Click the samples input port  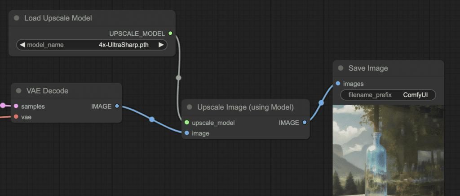click(16, 107)
